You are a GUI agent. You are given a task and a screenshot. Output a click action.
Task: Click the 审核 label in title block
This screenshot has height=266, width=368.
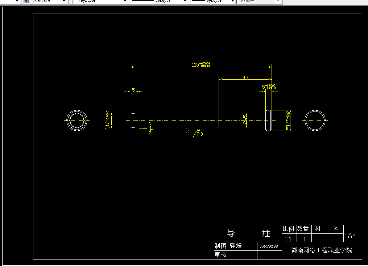pyautogui.click(x=221, y=255)
